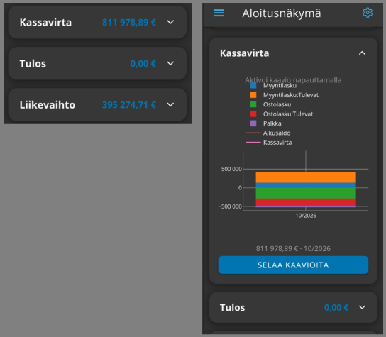Click the 500 000 axis label
Viewport: 386px width, 337px height.
pyautogui.click(x=231, y=169)
